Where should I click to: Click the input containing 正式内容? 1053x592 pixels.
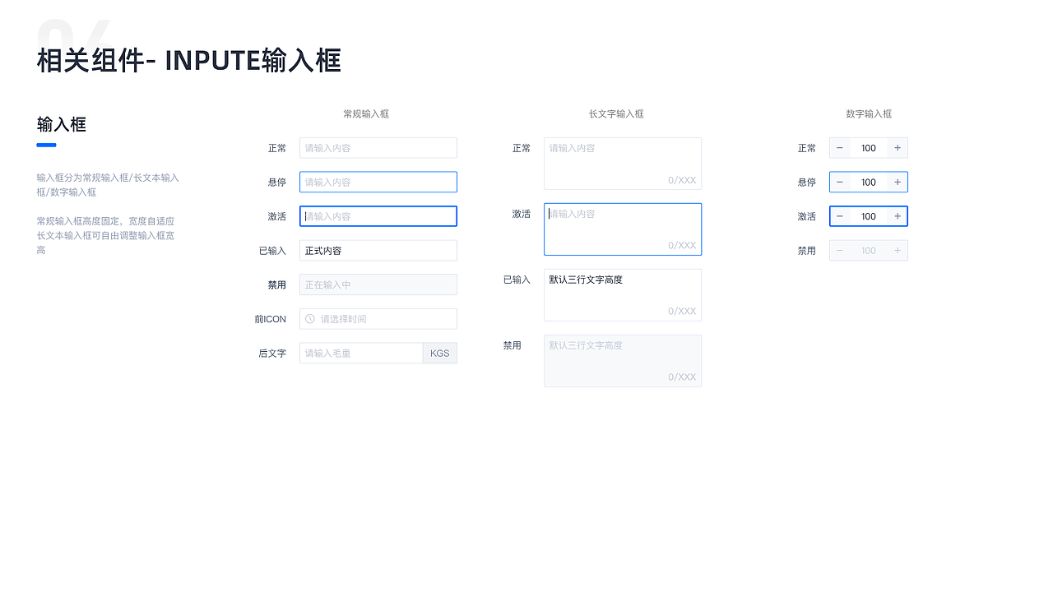click(378, 250)
